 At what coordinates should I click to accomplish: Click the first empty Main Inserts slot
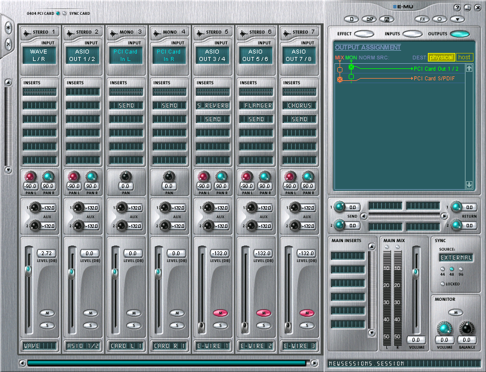point(348,256)
